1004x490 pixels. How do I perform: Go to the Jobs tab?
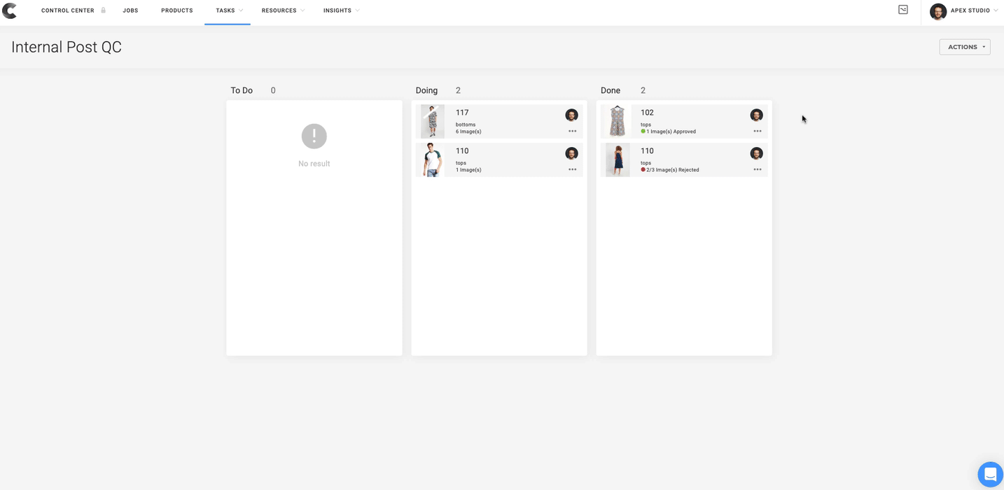130,10
